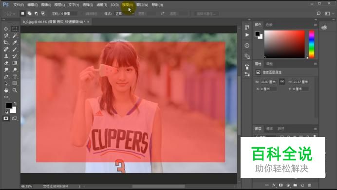Image resolution: width=337 pixels, height=190 pixels.
Task: Select the Move tool
Action: click(x=6, y=29)
